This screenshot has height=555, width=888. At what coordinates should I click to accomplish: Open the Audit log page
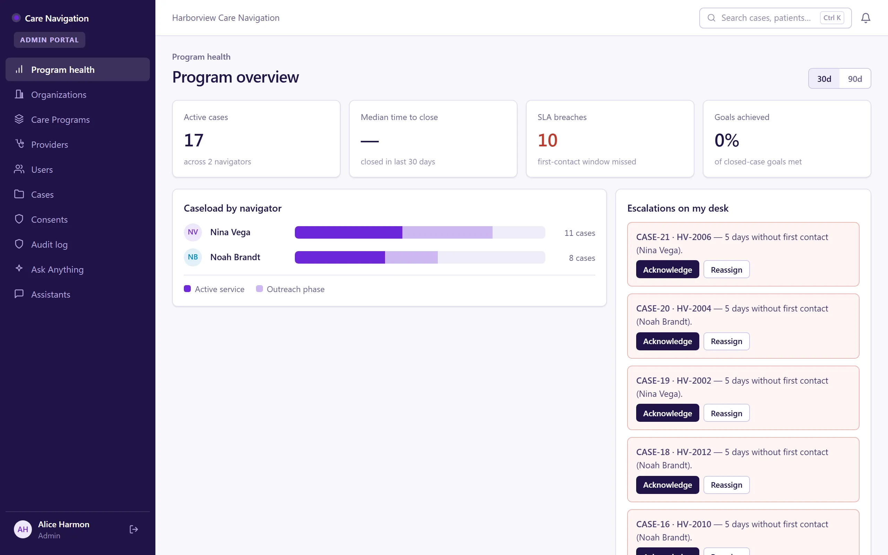tap(77, 244)
